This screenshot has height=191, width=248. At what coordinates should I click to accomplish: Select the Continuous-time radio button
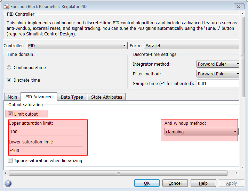pyautogui.click(x=9, y=68)
